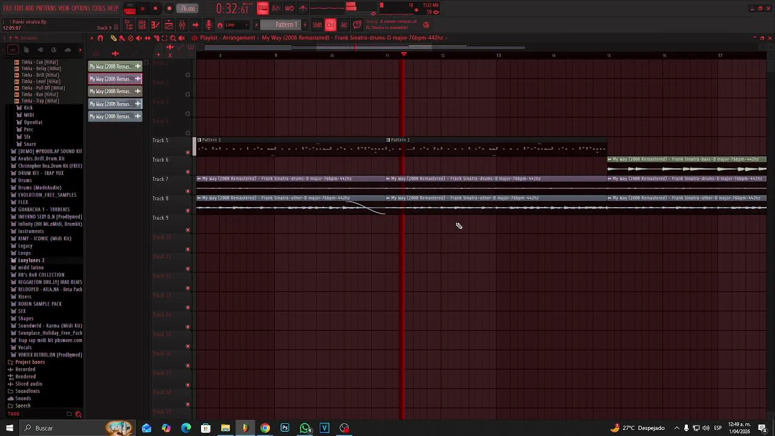Click the highlighted typing keyboard icon
This screenshot has width=775, height=436.
pyautogui.click(x=263, y=8)
